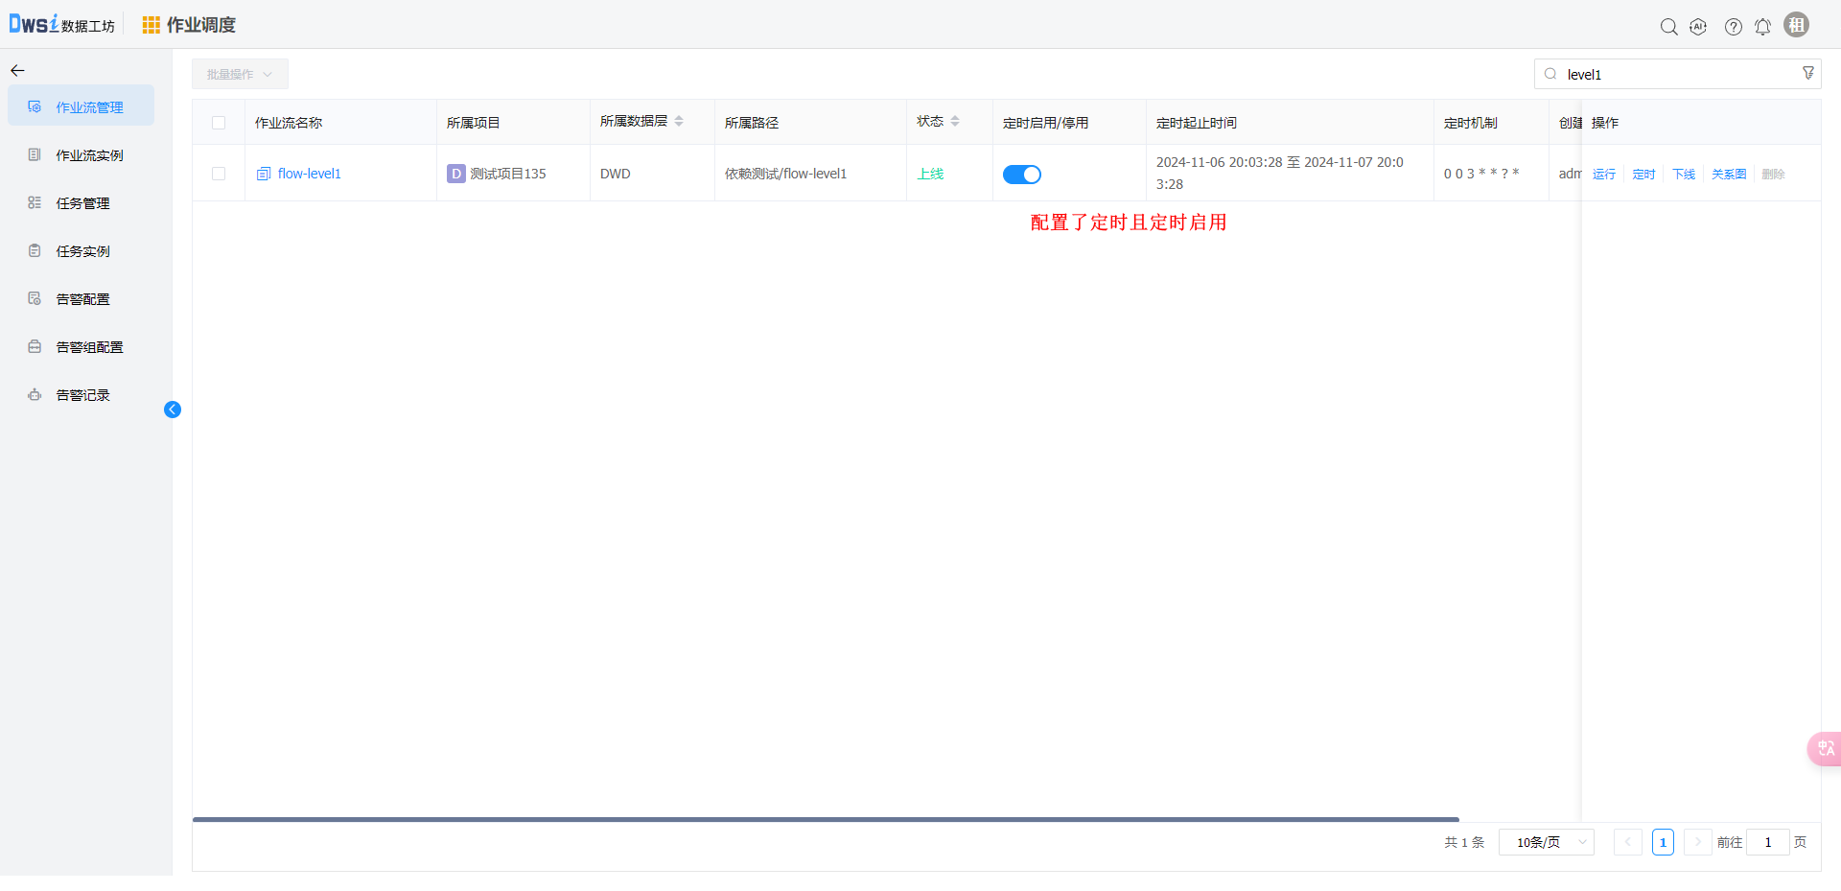Toggle off the schedule switch for flow-level1
The width and height of the screenshot is (1841, 891).
click(1021, 175)
